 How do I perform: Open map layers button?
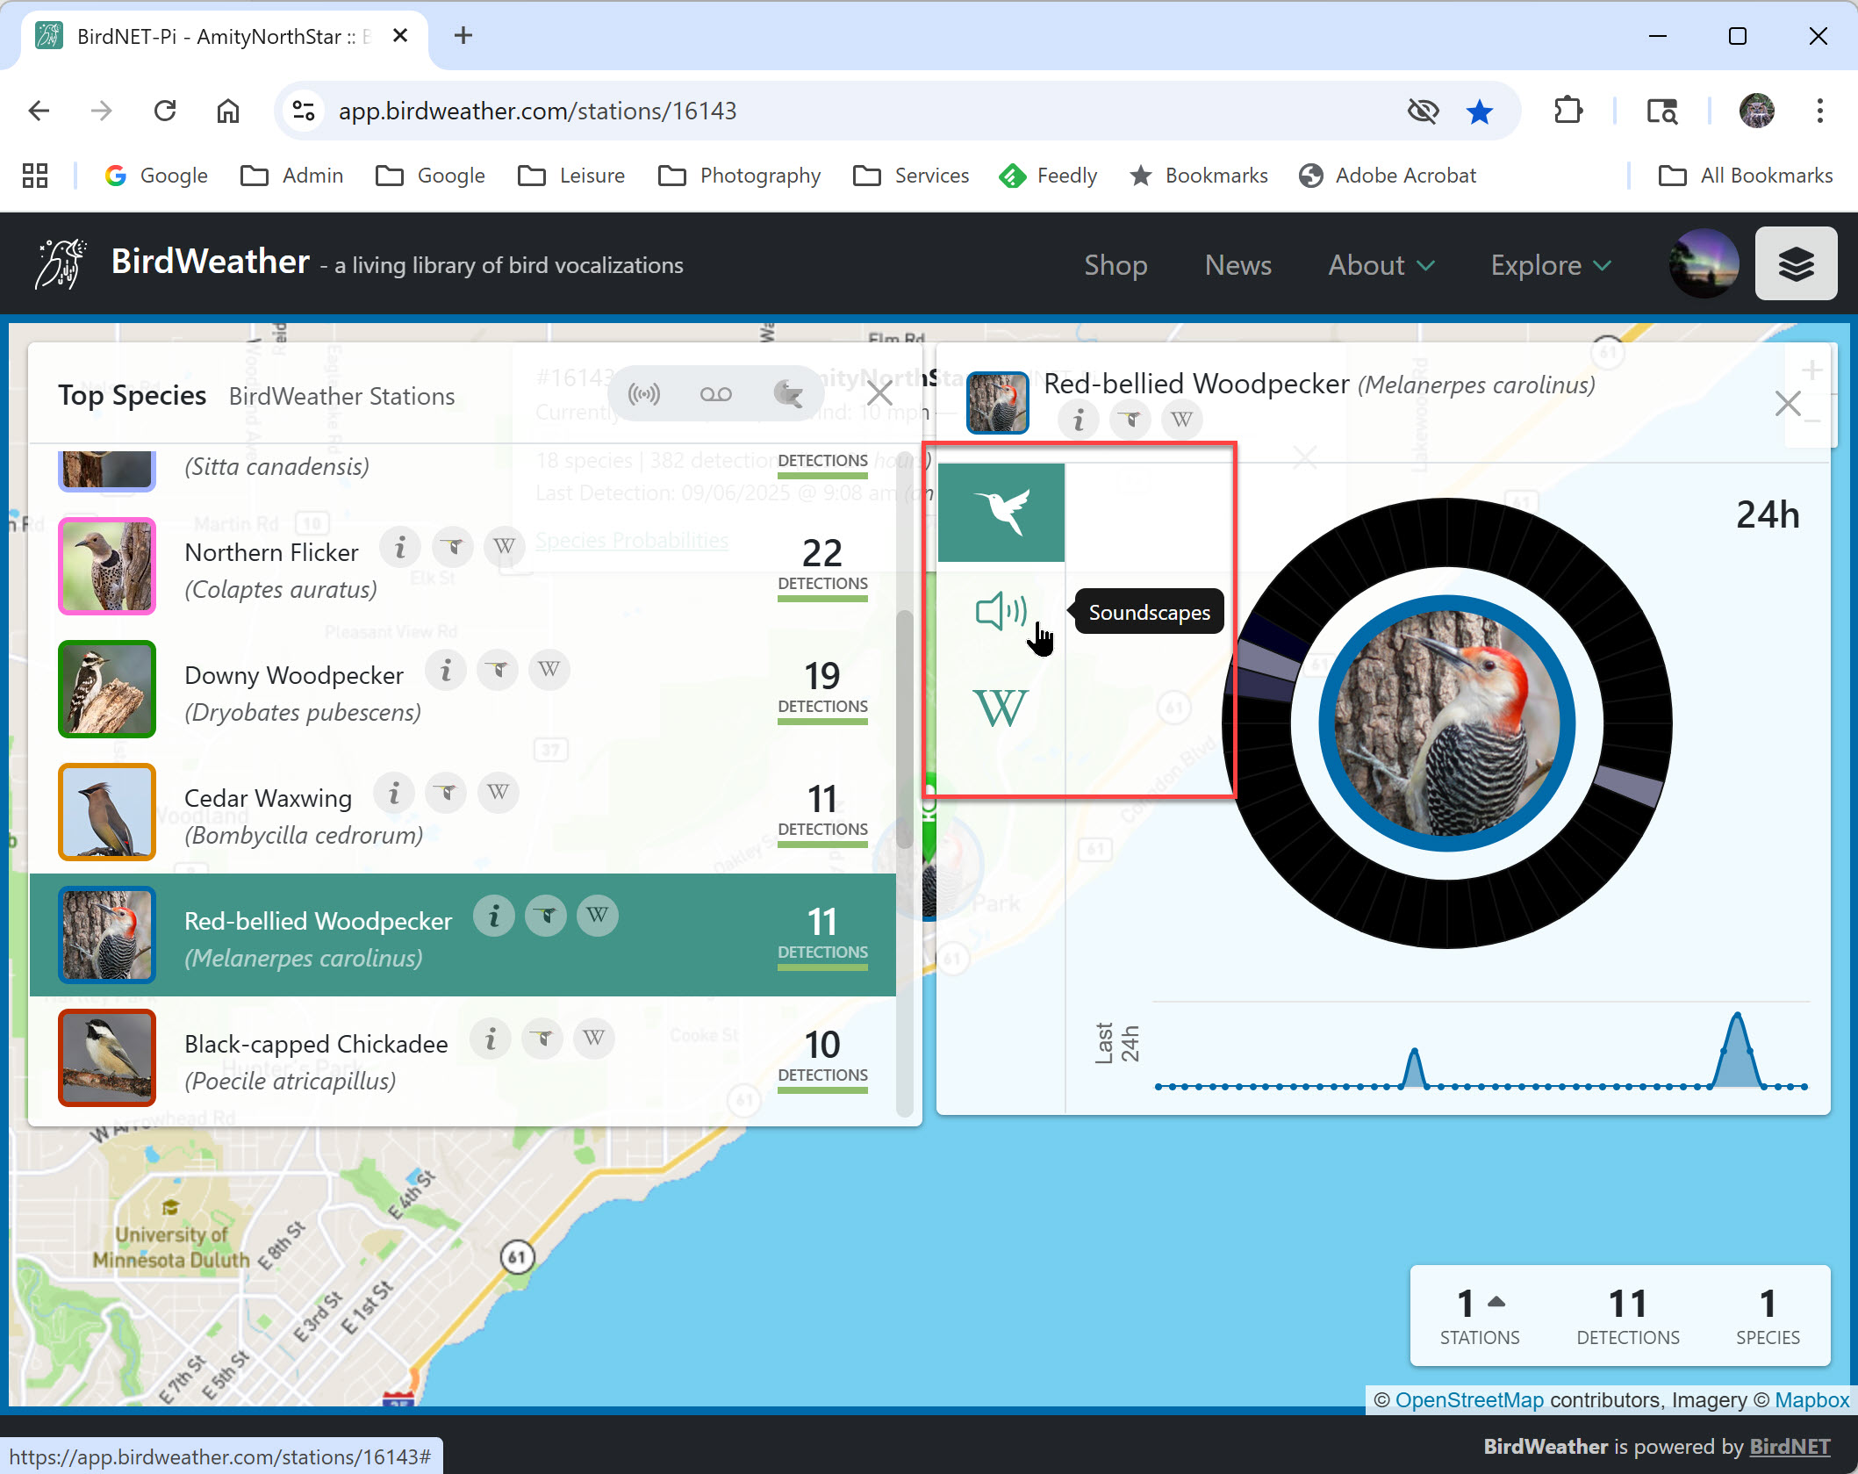tap(1795, 264)
